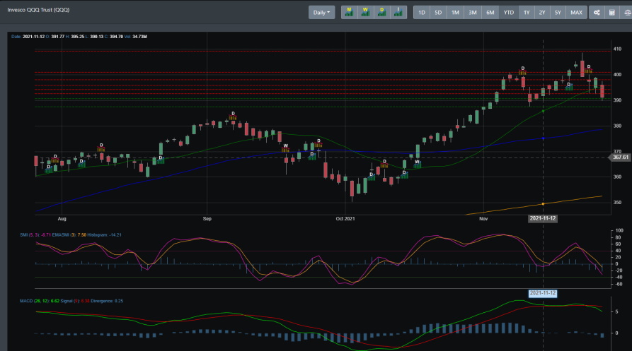This screenshot has width=632, height=351.
Task: Click the D signal marker at September's high
Action: pyautogui.click(x=233, y=116)
